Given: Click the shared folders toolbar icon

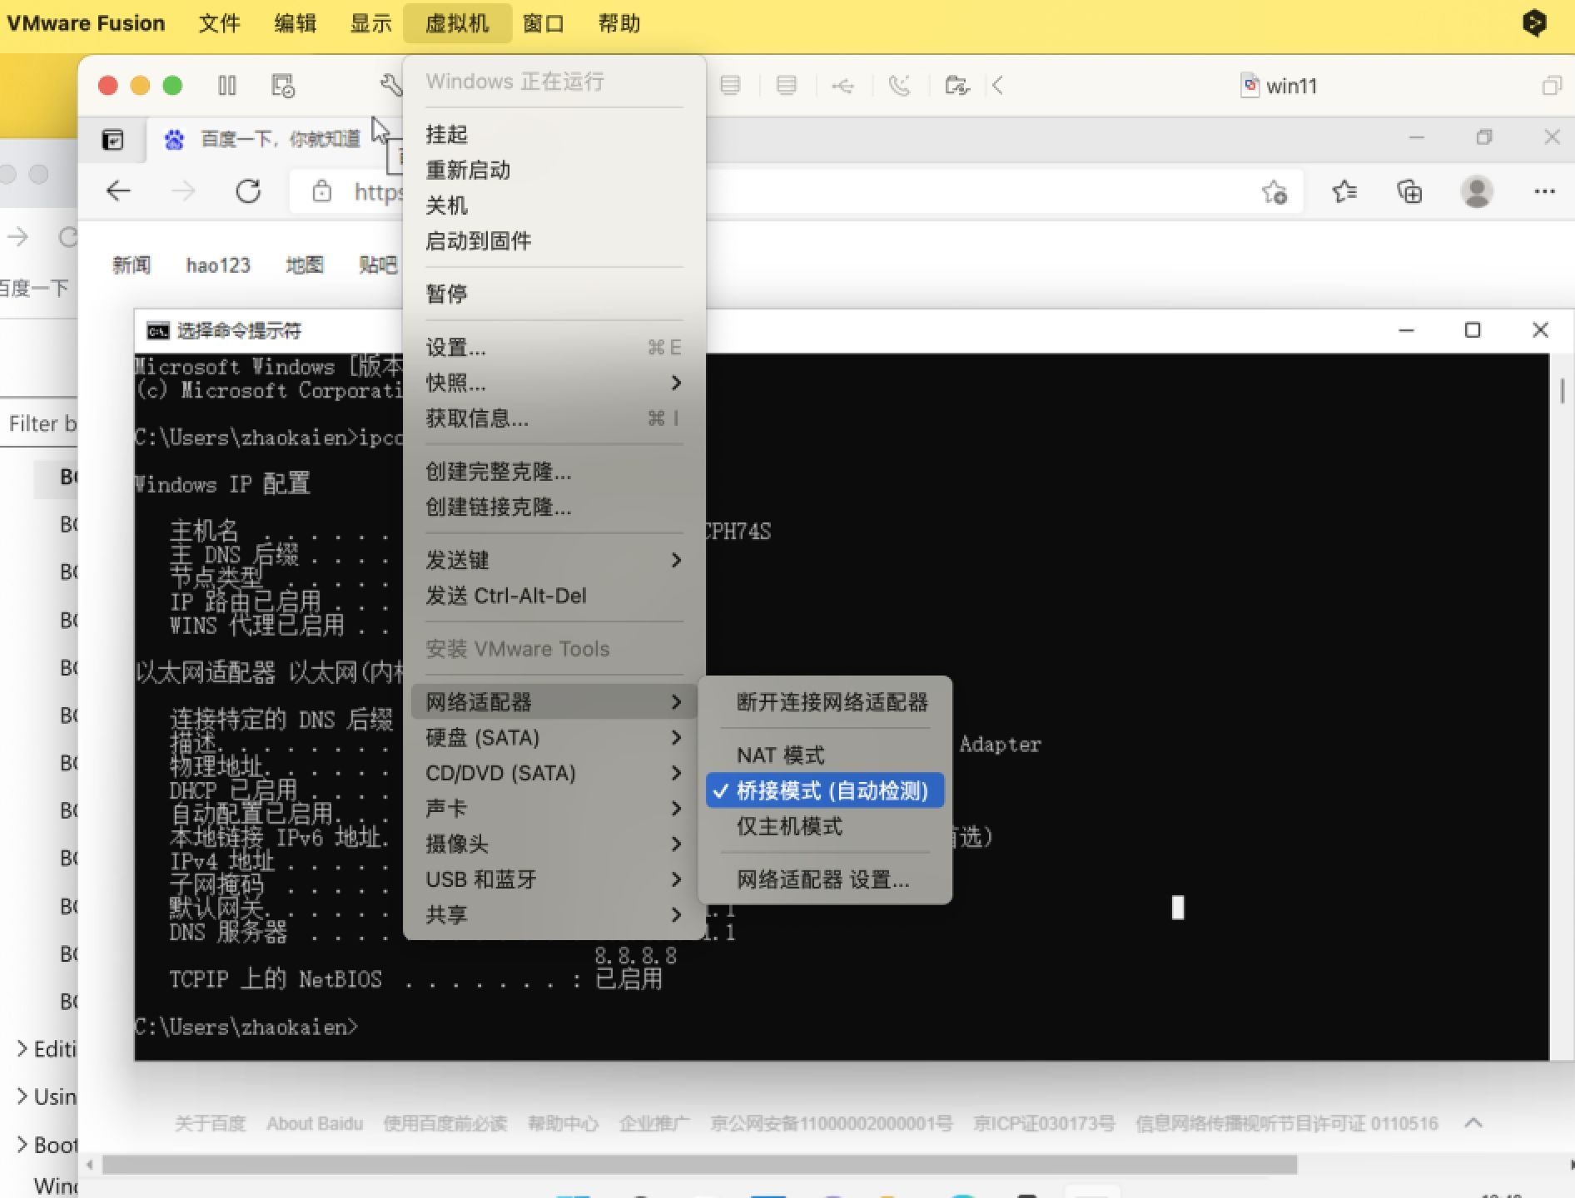Looking at the screenshot, I should (x=956, y=86).
